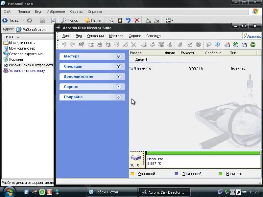Click the green Незанято legend swatch
Screen dimensions: 263x197
tap(221, 174)
